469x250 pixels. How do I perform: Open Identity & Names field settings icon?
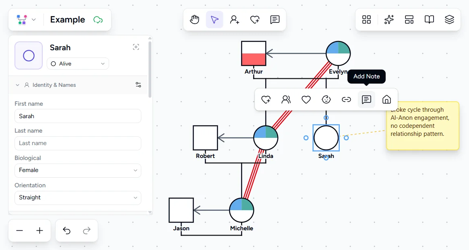(138, 85)
